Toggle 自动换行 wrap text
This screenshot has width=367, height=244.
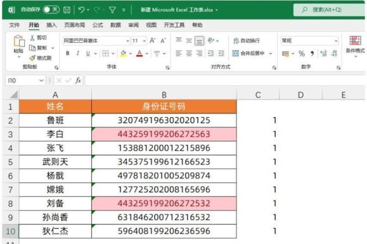pos(247,41)
